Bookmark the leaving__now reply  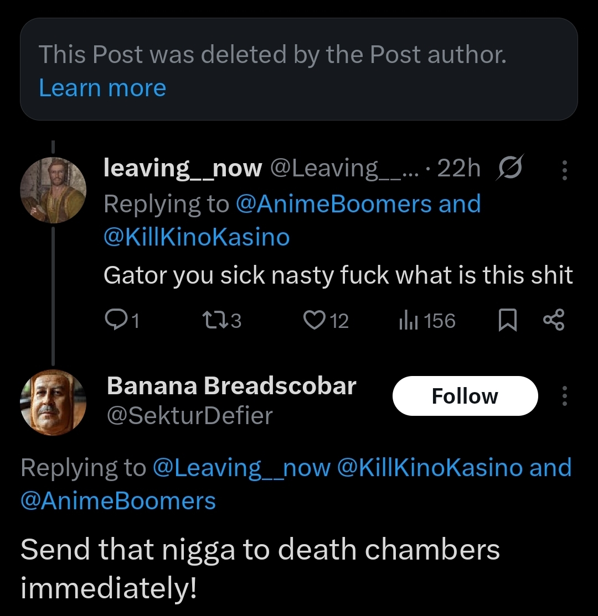507,321
